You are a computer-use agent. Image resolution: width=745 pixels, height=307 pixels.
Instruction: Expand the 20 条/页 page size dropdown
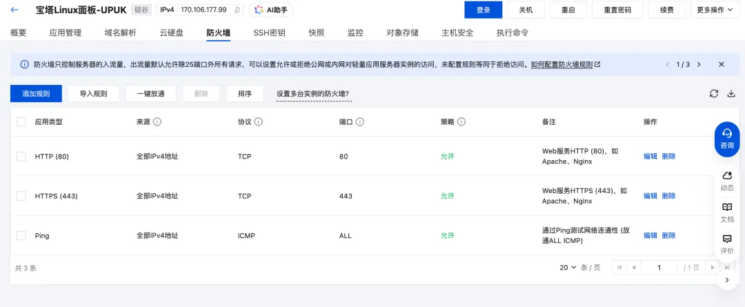click(568, 268)
